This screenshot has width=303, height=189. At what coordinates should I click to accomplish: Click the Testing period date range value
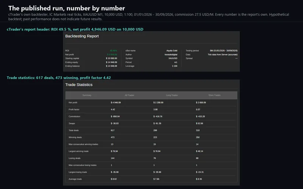224,51
